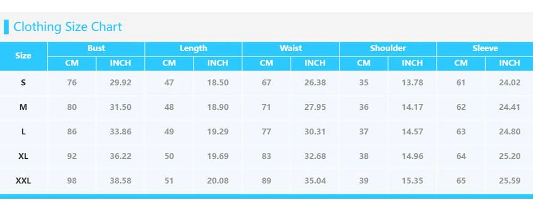This screenshot has width=533, height=219.
Task: Select the shoulder value 14.17 for M
Action: point(412,107)
